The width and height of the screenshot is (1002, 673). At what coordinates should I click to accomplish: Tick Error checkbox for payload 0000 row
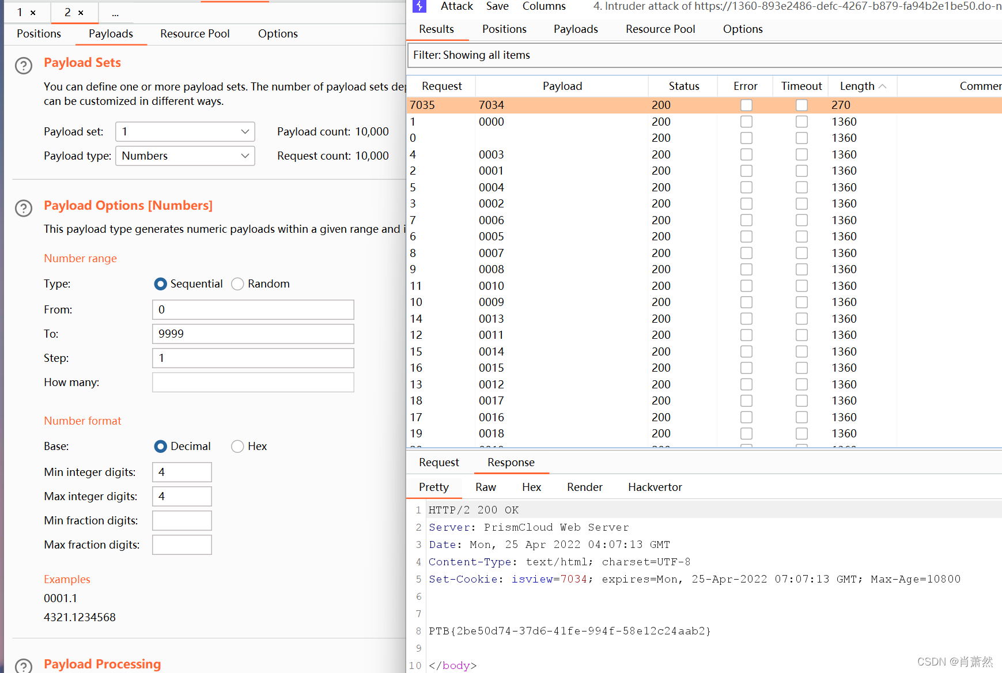[746, 122]
